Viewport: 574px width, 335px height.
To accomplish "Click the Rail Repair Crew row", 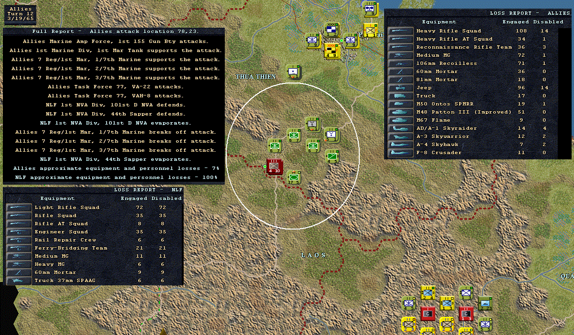I will 94,240.
